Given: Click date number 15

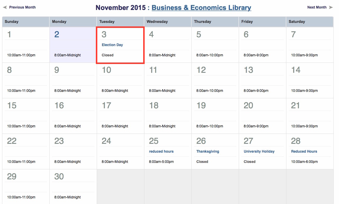Looking at the screenshot, I should (12, 105).
